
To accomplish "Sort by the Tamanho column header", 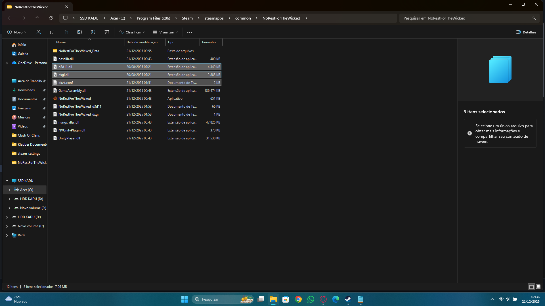I will click(x=209, y=42).
